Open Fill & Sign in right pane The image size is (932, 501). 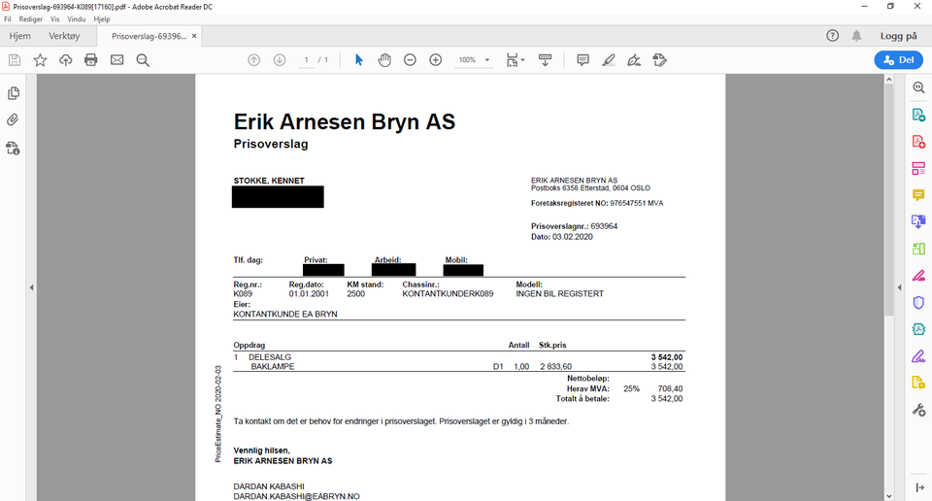(919, 356)
